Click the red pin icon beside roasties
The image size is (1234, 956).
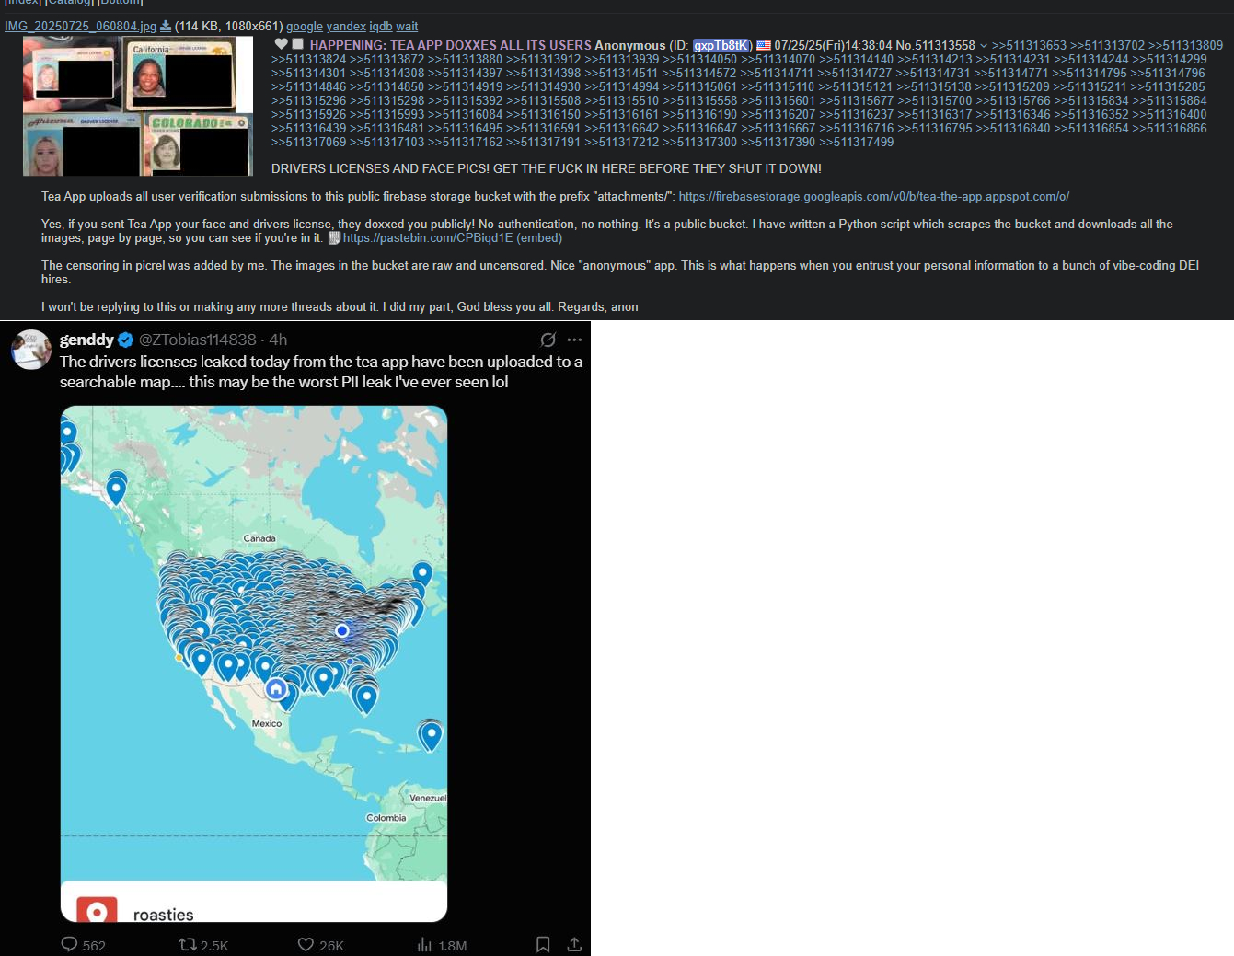pyautogui.click(x=97, y=910)
